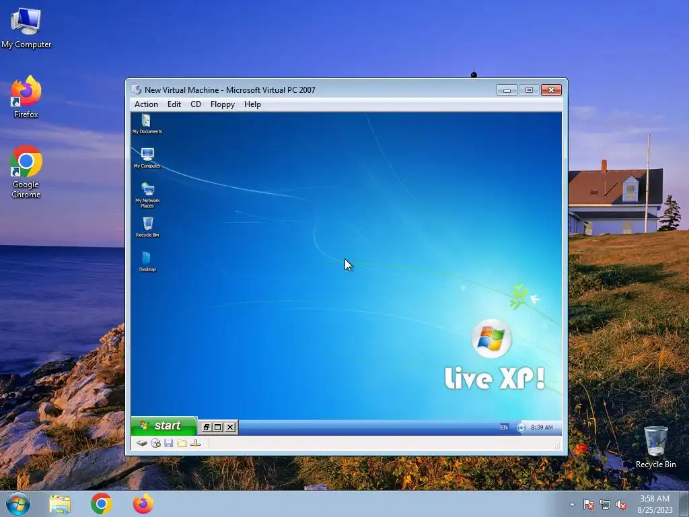Click the guest clock showing 8:39 AM
This screenshot has width=689, height=517.
[542, 427]
